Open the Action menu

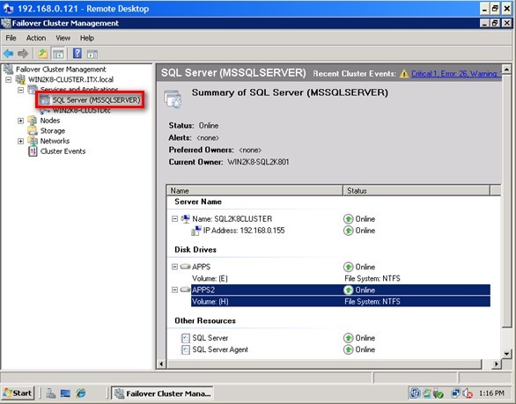click(x=36, y=38)
